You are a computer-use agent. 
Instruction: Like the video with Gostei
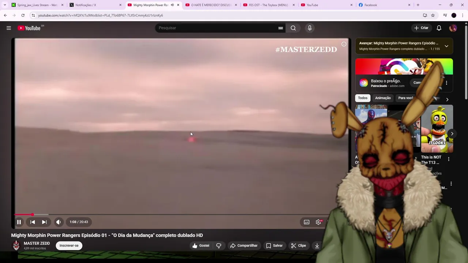(x=201, y=245)
